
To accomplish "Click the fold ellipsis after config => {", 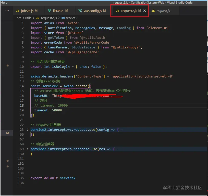I will (x=121, y=130).
